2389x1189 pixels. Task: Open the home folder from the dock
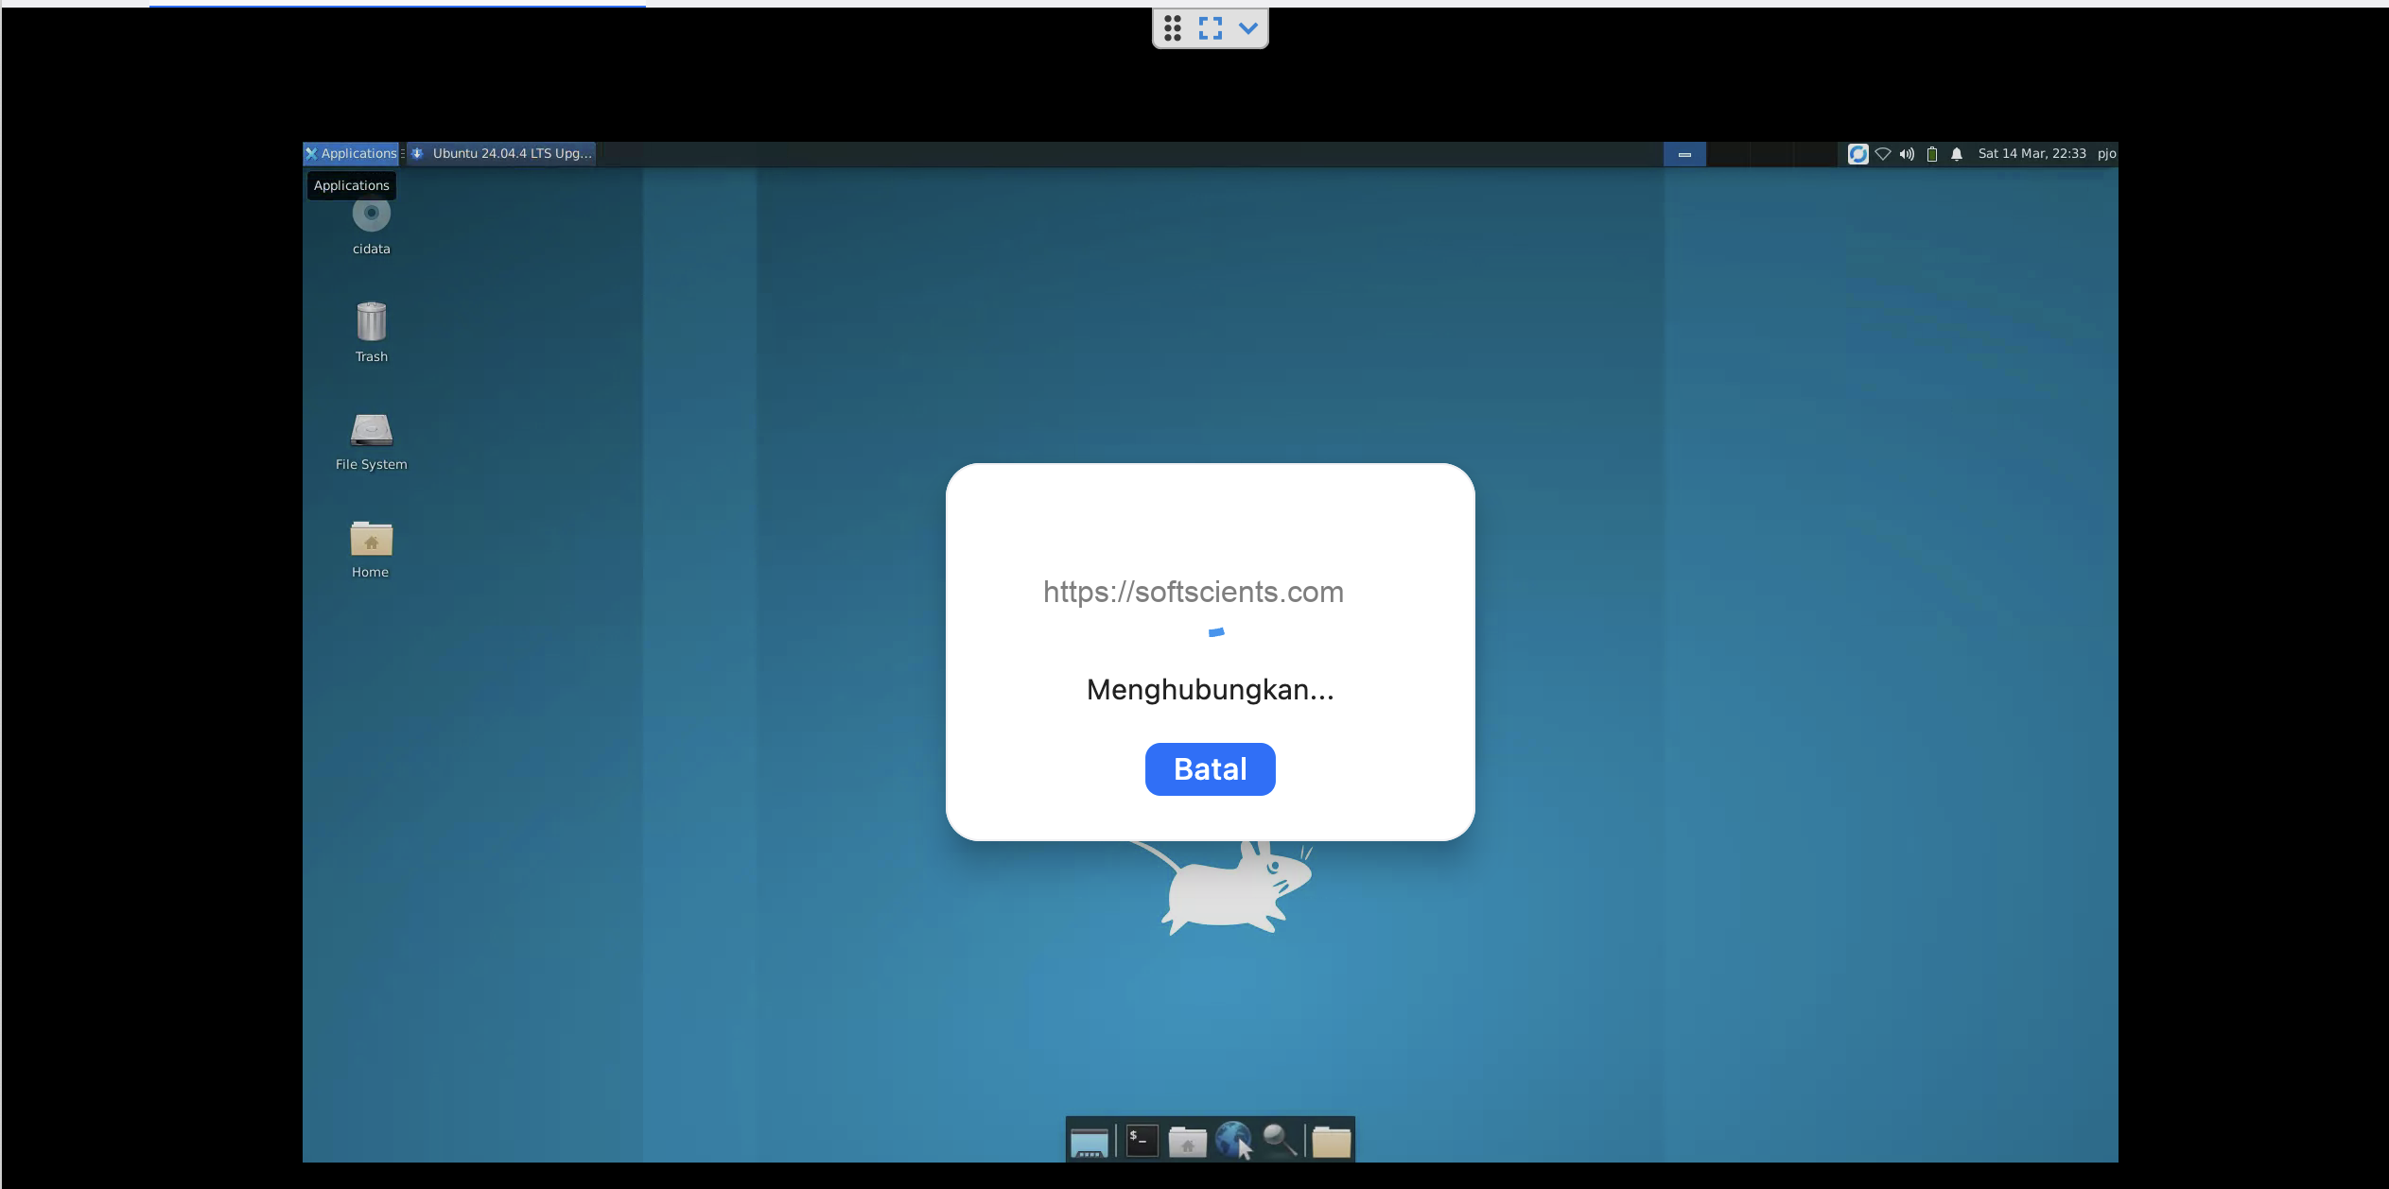[x=1187, y=1142]
